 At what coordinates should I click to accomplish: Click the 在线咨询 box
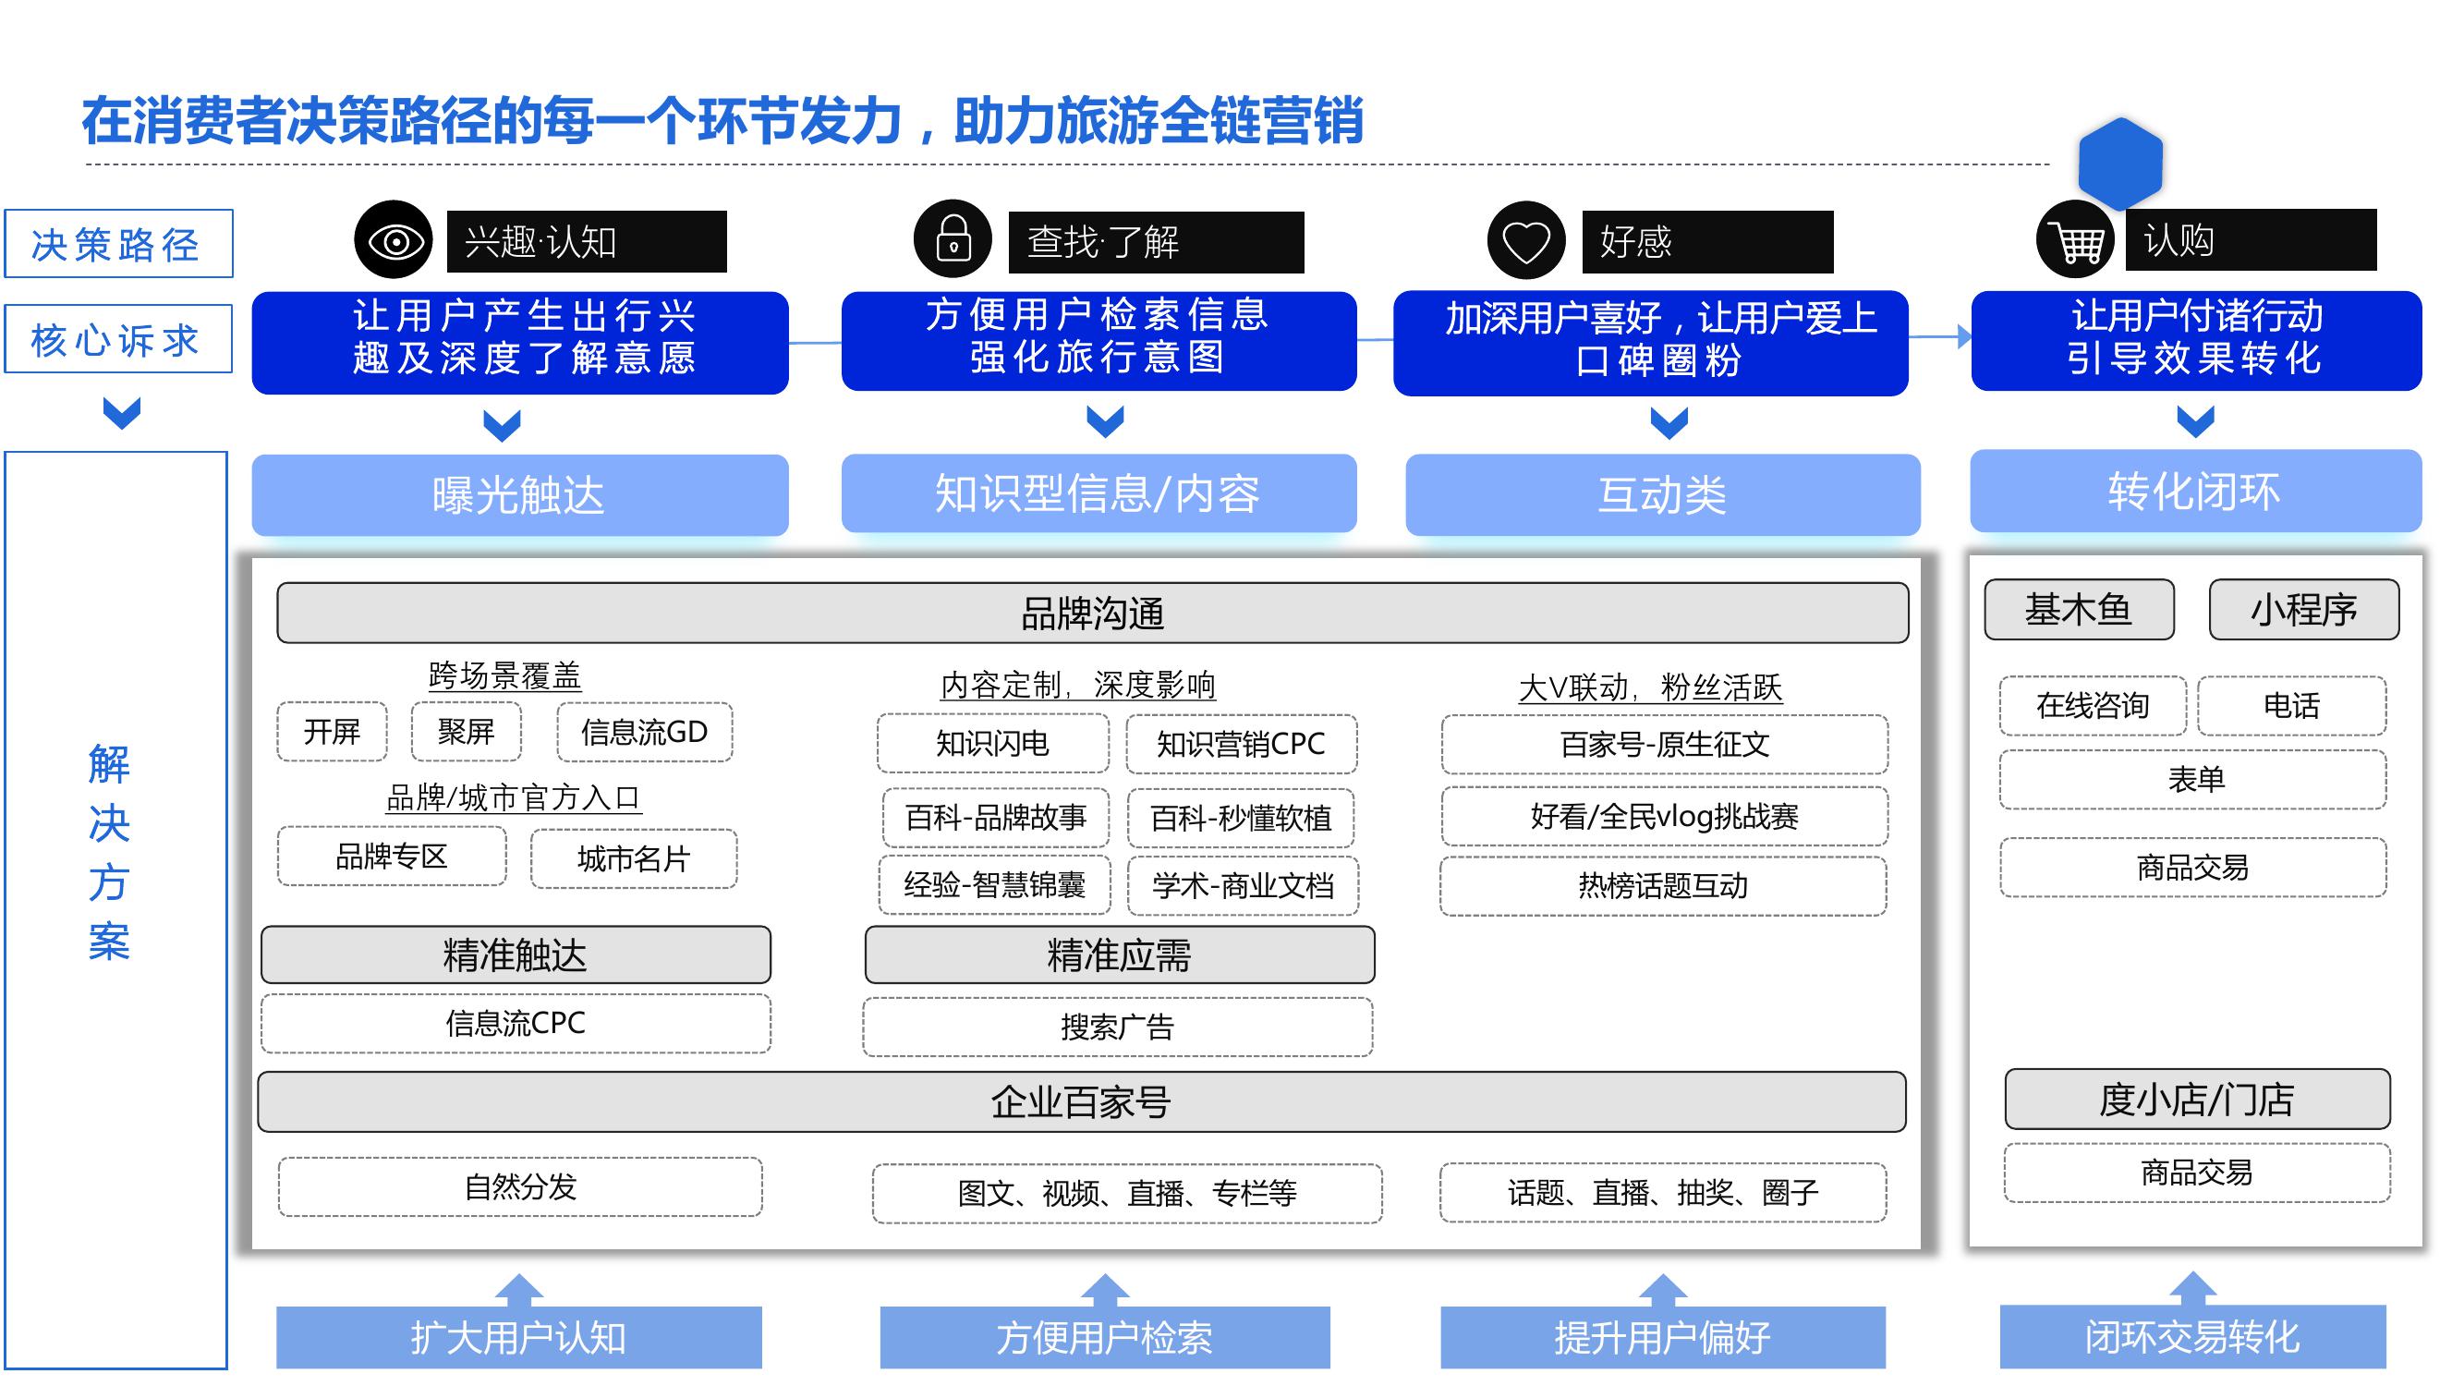2092,705
